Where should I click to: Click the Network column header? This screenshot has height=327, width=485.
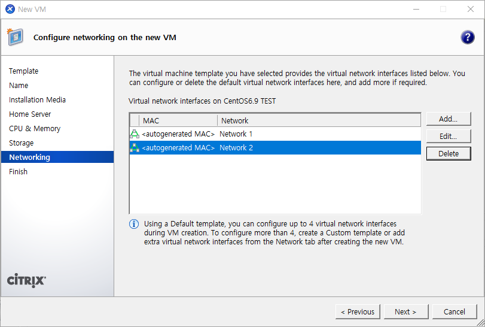coord(319,120)
